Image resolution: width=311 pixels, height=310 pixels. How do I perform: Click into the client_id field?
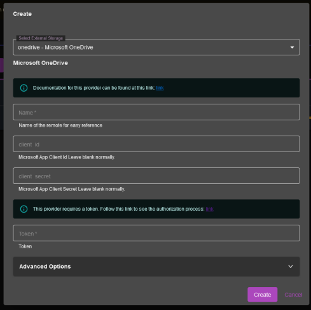pos(156,144)
